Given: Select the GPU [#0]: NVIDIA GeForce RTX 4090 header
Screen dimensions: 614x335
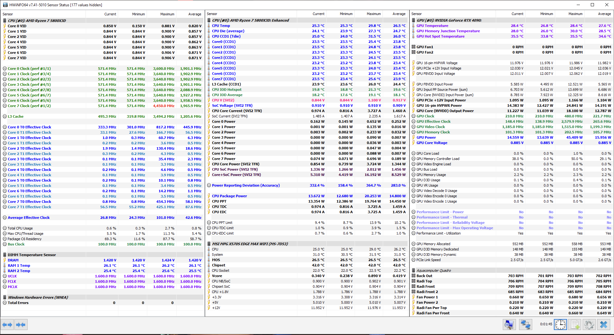Looking at the screenshot, I should coord(512,20).
